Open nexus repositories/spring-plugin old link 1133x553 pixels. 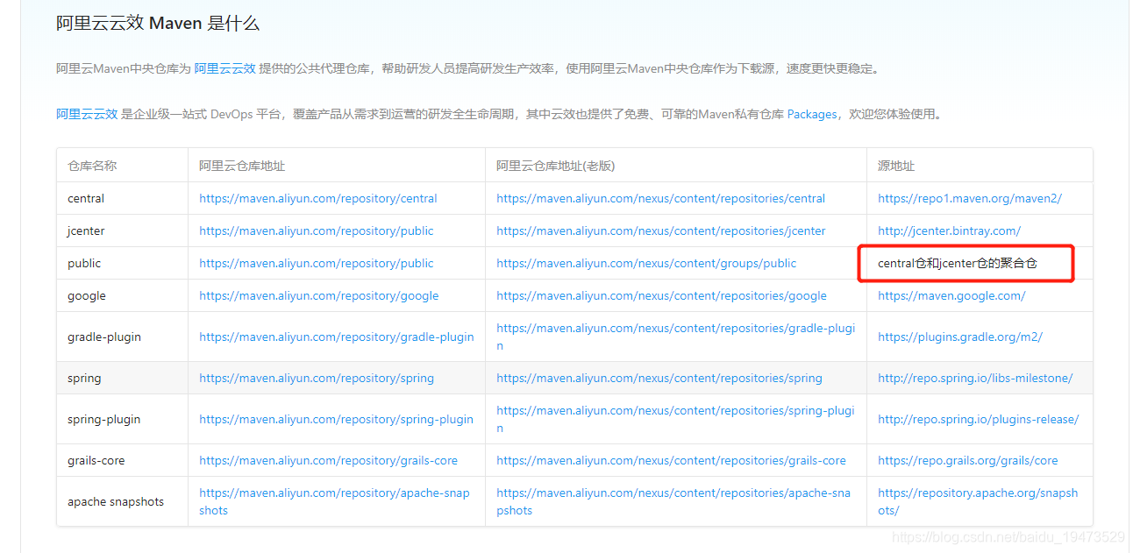click(676, 419)
